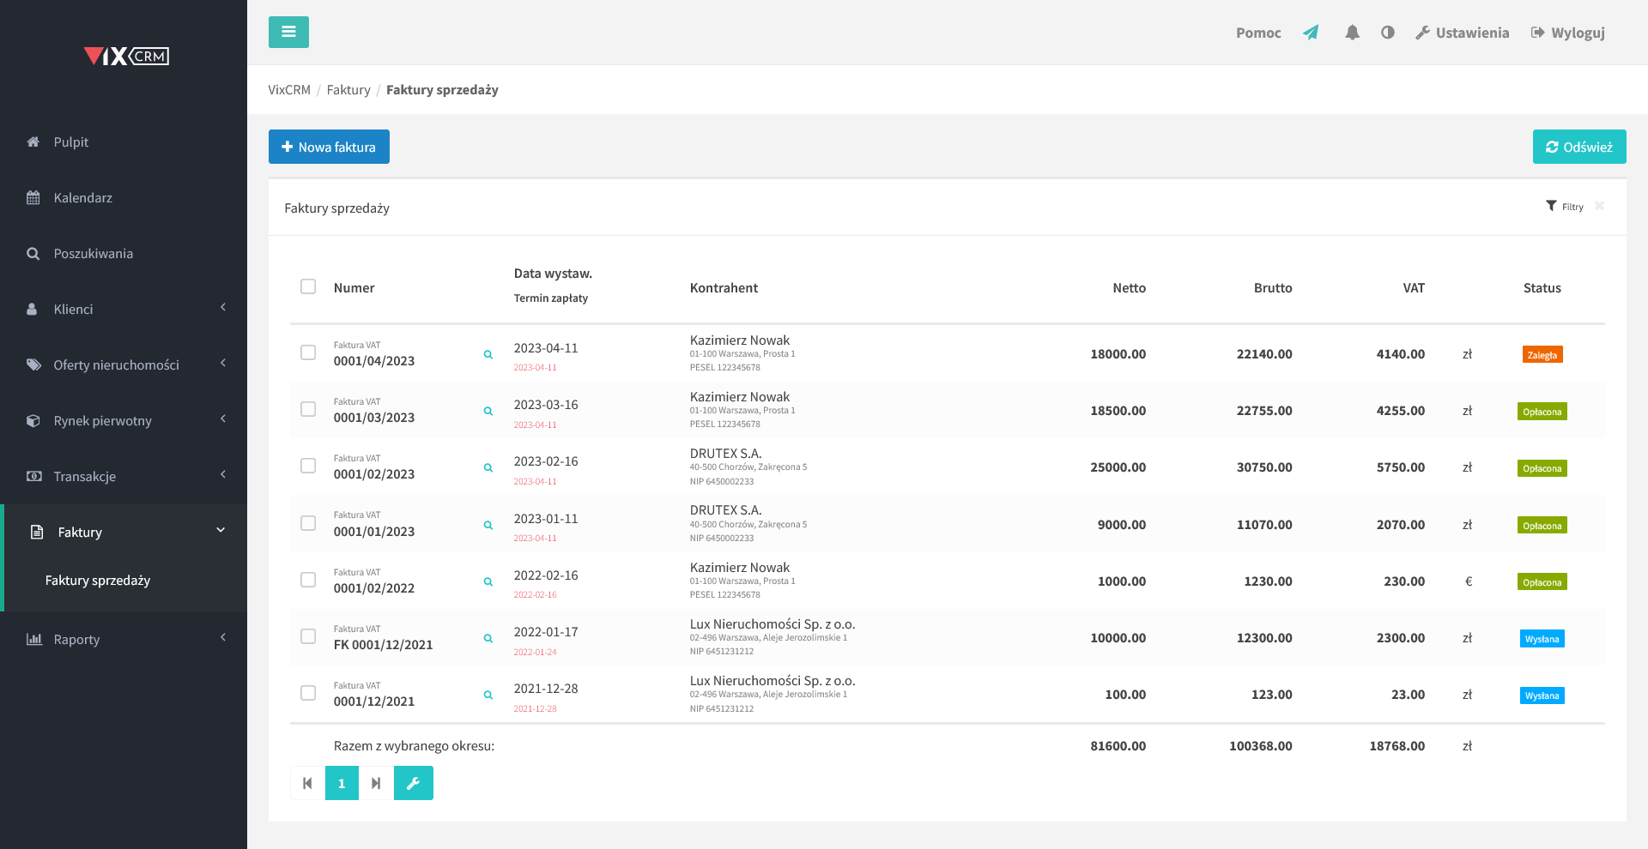Tick the checkbox for invoice 0001/12/2021
The height and width of the screenshot is (849, 1648).
click(x=308, y=693)
